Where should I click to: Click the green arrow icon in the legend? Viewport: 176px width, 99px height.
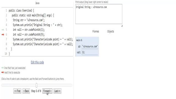coord(2,68)
